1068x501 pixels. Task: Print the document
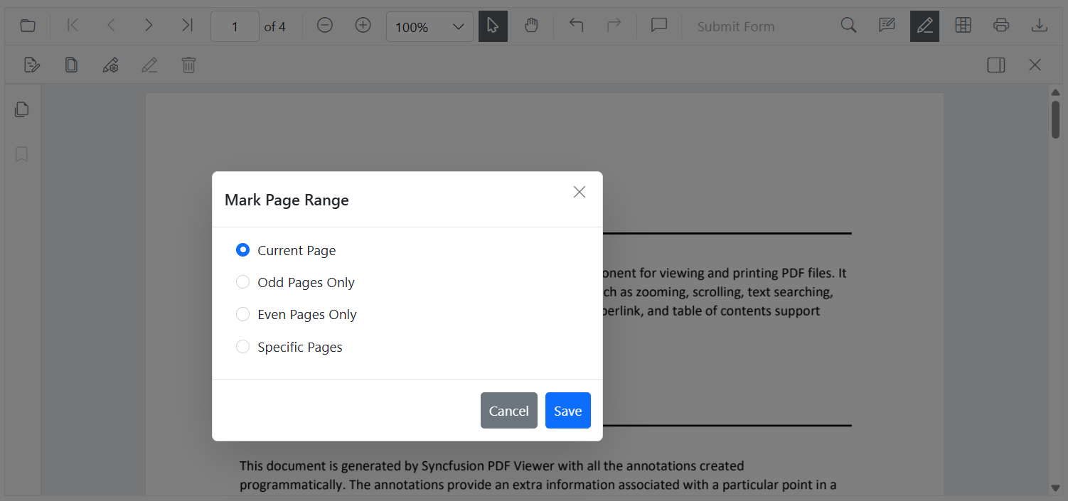1001,26
